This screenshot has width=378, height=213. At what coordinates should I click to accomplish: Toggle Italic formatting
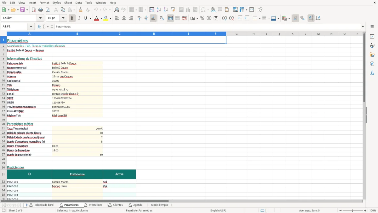(x=79, y=18)
